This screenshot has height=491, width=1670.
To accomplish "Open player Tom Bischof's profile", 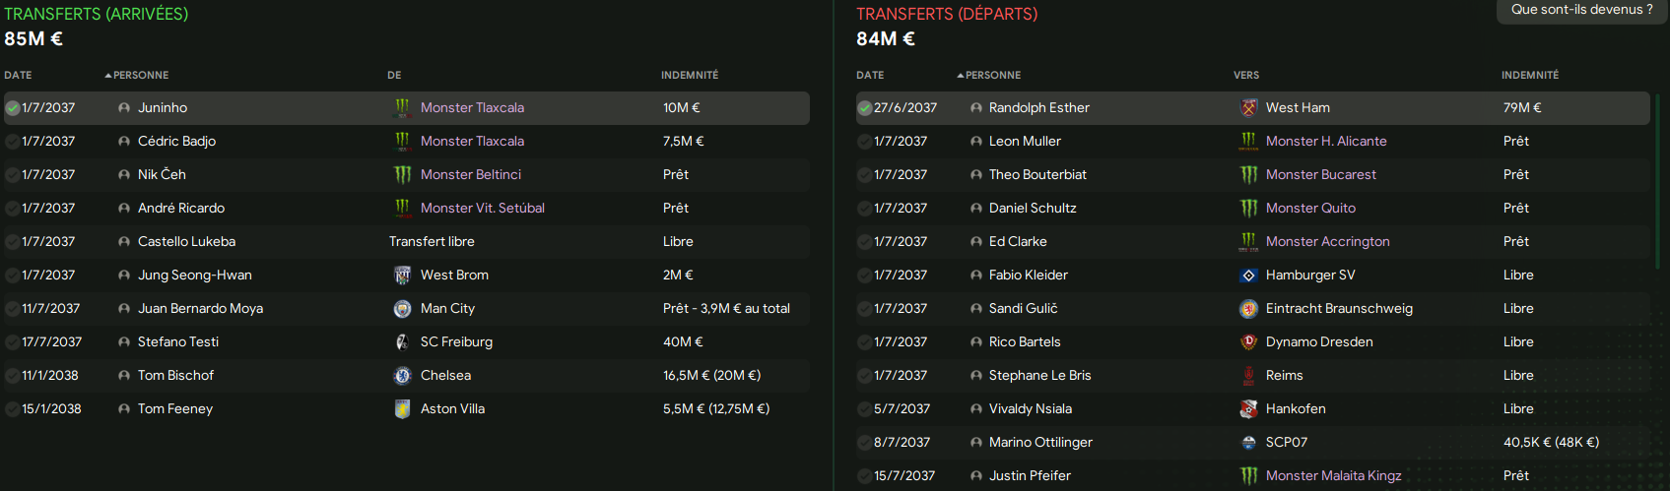I will [175, 376].
